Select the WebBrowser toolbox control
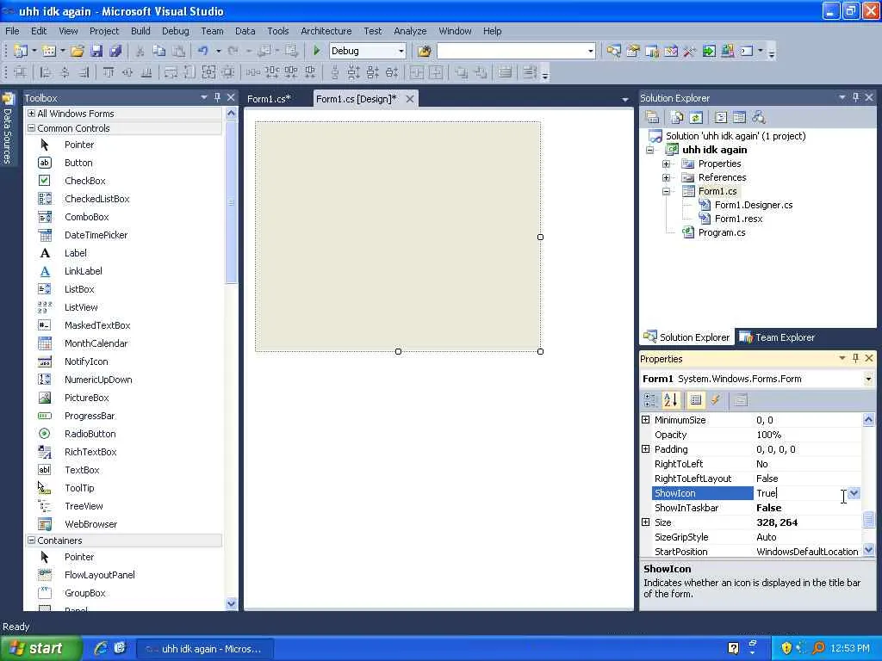This screenshot has height=661, width=882. pyautogui.click(x=90, y=524)
